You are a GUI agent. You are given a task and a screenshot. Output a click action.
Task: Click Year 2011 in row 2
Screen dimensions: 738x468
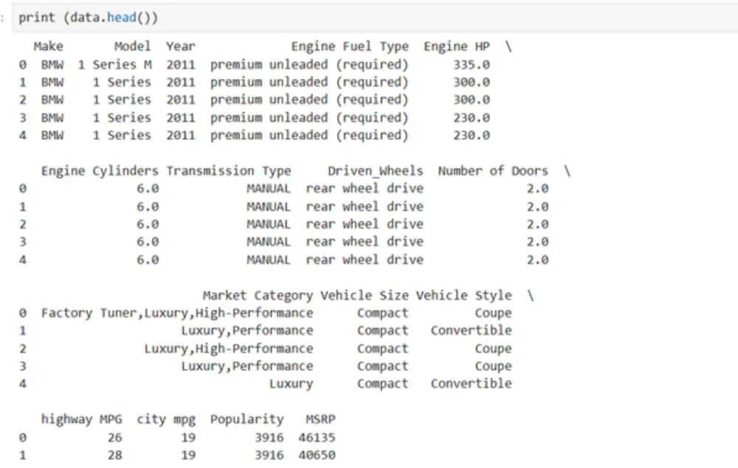(180, 99)
